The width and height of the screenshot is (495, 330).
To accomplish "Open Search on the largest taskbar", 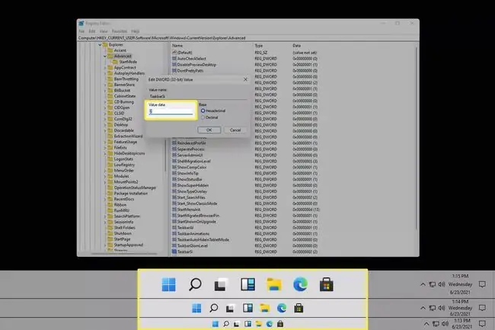I will click(x=195, y=284).
